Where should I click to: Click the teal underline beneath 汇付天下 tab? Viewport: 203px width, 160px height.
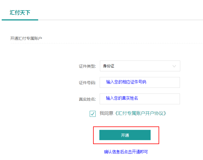click(20, 20)
